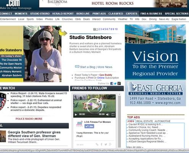
Task: Click the Make Us Your Homepage link
Action: [16, 8]
